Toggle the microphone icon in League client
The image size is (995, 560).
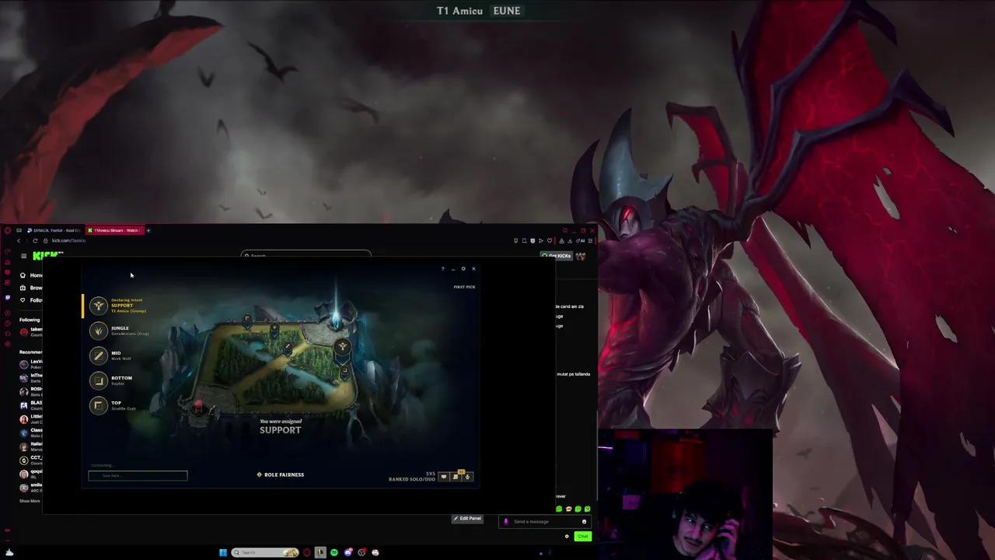pos(467,477)
